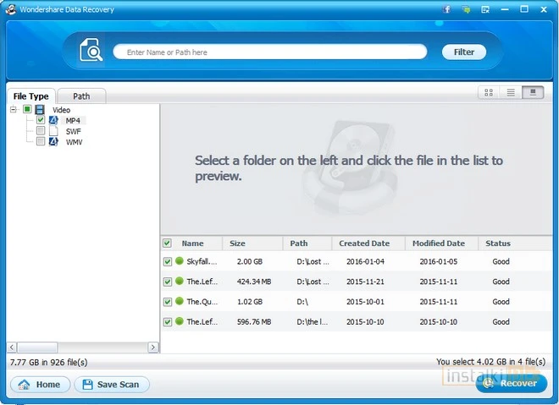559x405 pixels.
Task: Collapse the Video tree node
Action: point(14,109)
